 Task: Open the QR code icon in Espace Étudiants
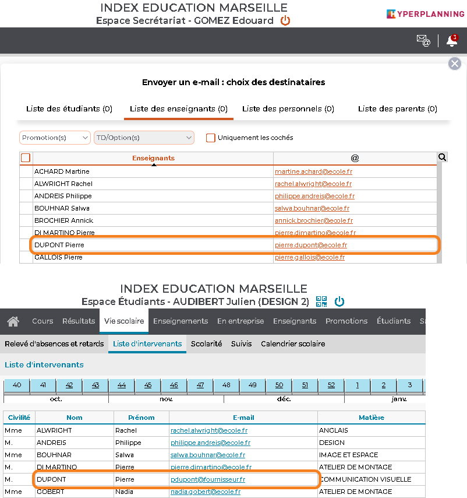[x=321, y=301]
